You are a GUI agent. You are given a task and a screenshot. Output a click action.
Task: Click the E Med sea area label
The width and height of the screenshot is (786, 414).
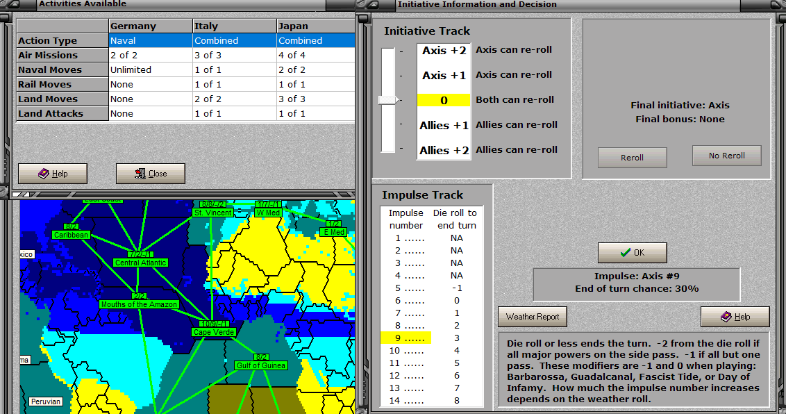coord(334,232)
